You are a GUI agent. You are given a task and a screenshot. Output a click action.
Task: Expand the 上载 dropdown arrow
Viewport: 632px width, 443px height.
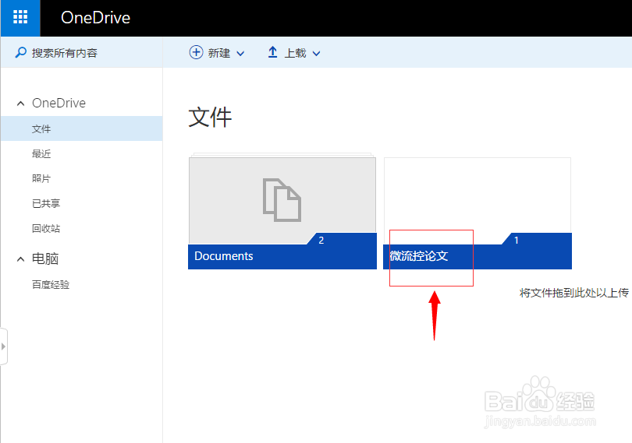317,53
